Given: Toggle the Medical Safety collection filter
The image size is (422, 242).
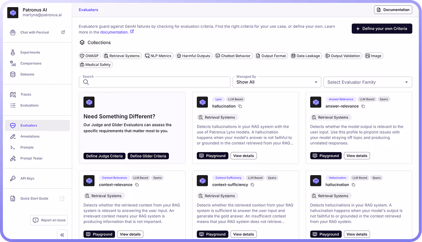Looking at the screenshot, I should click(x=95, y=64).
